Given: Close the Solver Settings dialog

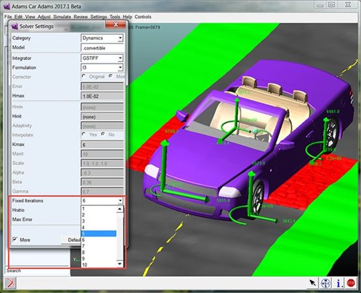Looking at the screenshot, I should click(116, 24).
